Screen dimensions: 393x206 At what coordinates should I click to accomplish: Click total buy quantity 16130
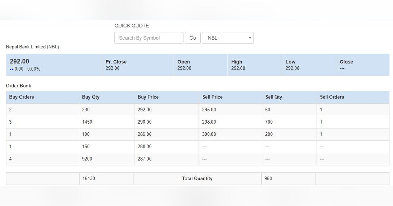coord(88,179)
